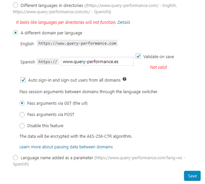Select Pass arguments via GET option
Image resolution: width=205 pixels, height=184 pixels.
pyautogui.click(x=22, y=103)
